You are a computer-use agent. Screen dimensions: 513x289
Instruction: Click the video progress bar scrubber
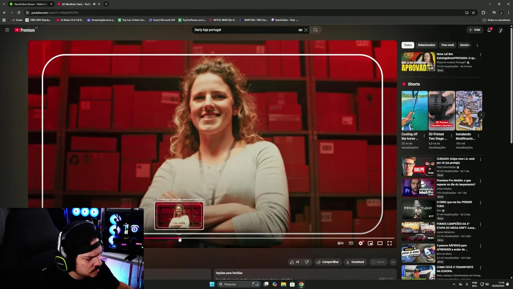click(179, 238)
